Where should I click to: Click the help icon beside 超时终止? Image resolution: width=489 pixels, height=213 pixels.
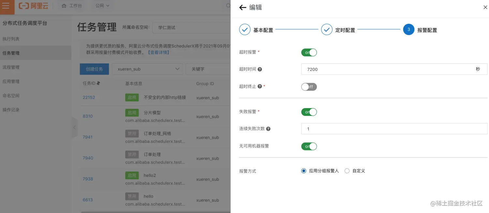pos(260,87)
